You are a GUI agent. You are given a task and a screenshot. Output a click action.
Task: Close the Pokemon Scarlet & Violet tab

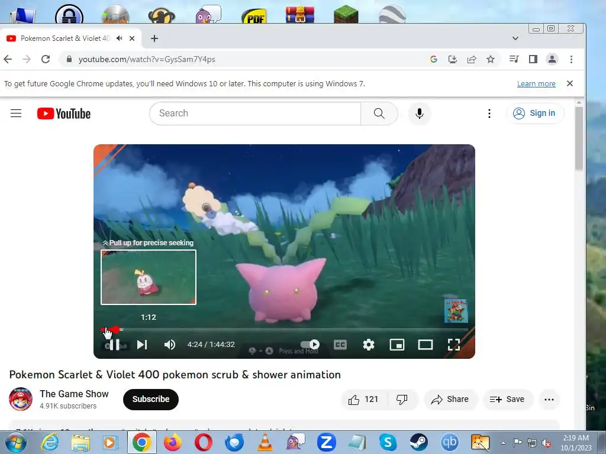[132, 38]
